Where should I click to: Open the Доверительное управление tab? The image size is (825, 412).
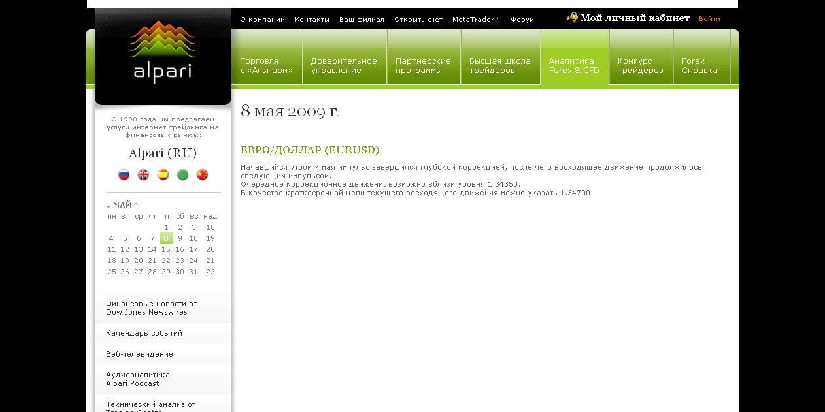point(345,65)
